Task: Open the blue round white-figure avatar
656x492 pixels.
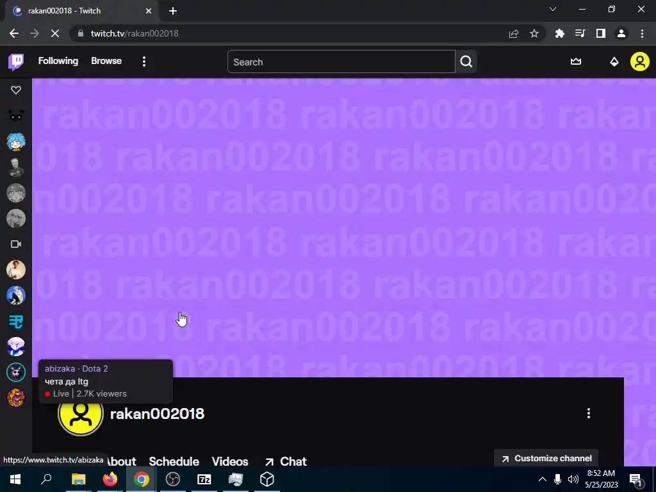Action: [x=16, y=295]
